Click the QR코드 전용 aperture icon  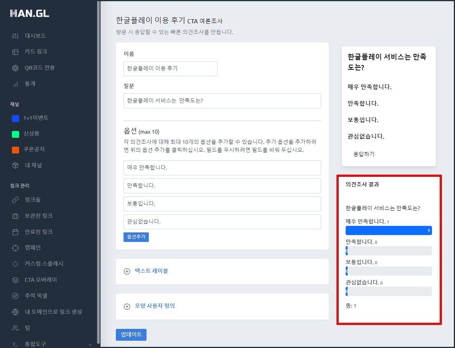15,68
